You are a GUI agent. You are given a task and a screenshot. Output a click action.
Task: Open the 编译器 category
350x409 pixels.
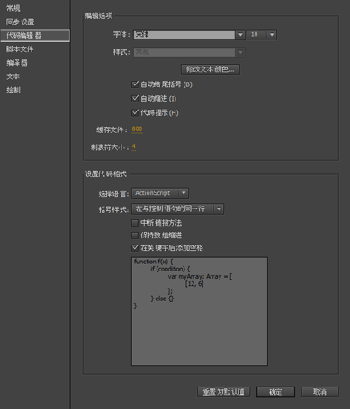click(x=17, y=63)
